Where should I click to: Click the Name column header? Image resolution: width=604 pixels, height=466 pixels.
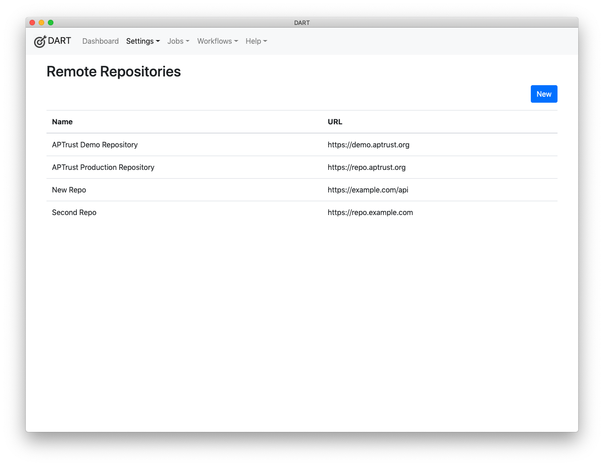click(62, 122)
